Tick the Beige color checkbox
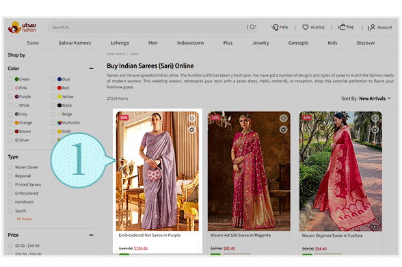 click(53, 114)
